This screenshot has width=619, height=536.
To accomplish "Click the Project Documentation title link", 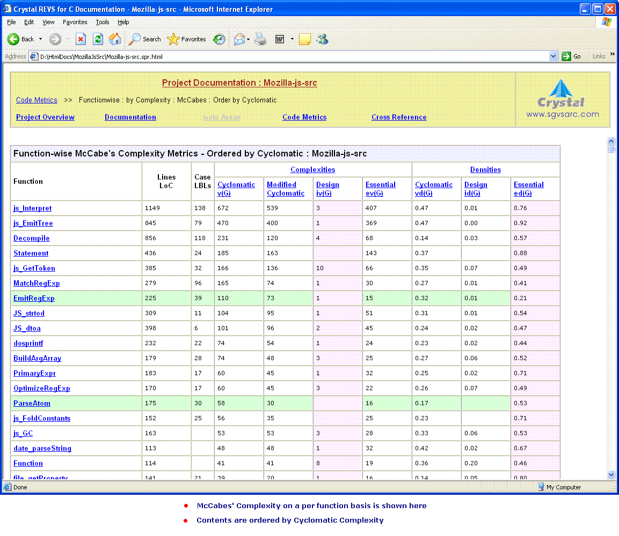I will [239, 83].
